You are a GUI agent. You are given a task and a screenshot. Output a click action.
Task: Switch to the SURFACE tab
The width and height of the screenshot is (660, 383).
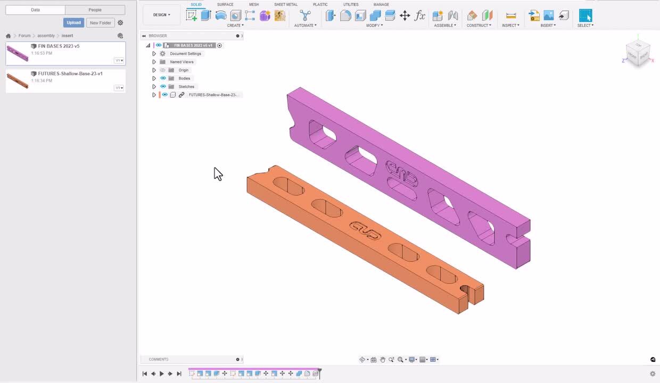pos(225,4)
